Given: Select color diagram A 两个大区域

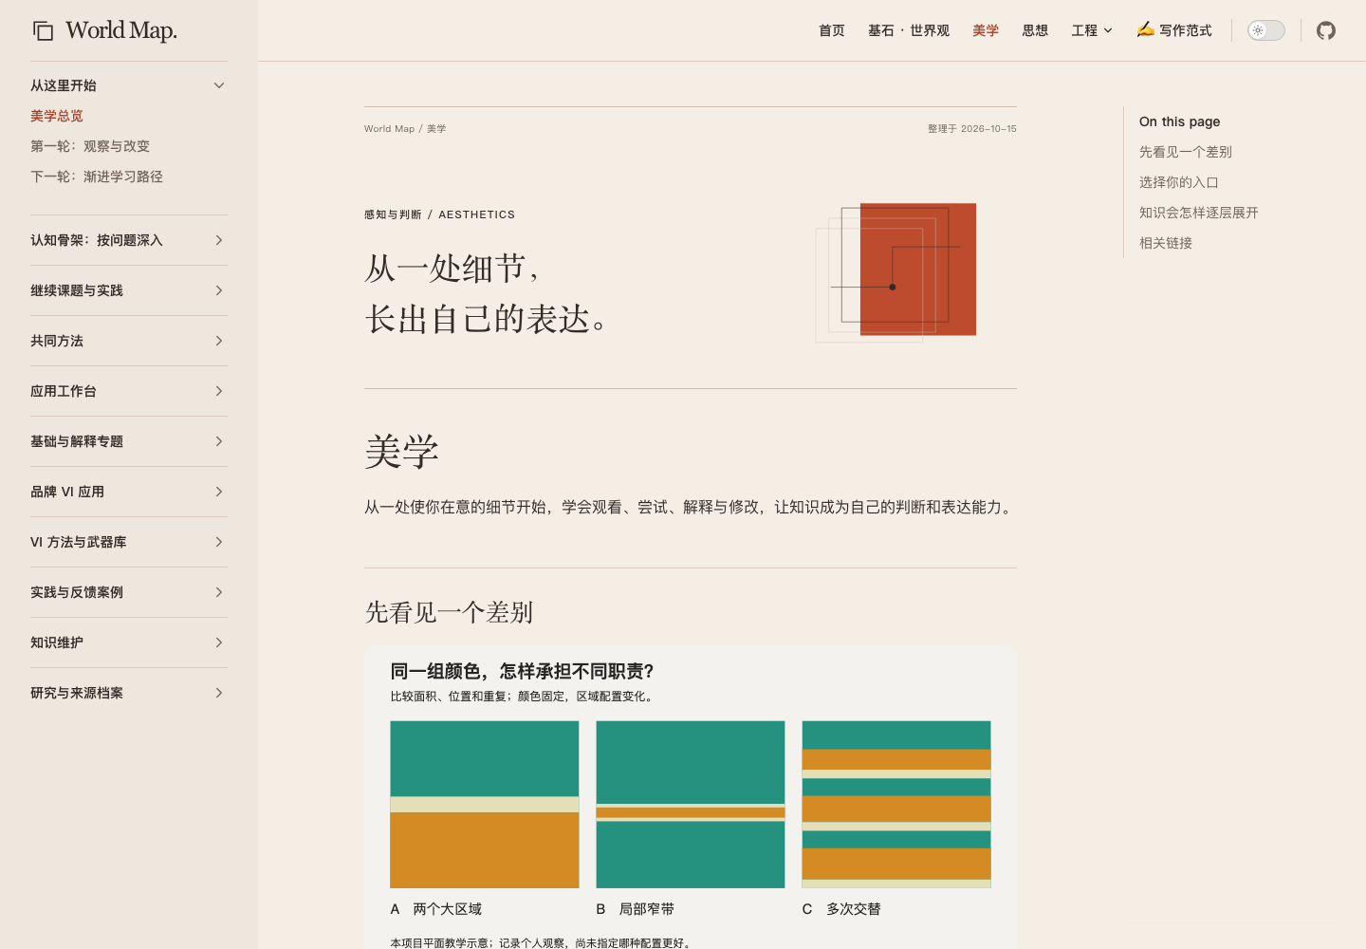Looking at the screenshot, I should coord(485,805).
